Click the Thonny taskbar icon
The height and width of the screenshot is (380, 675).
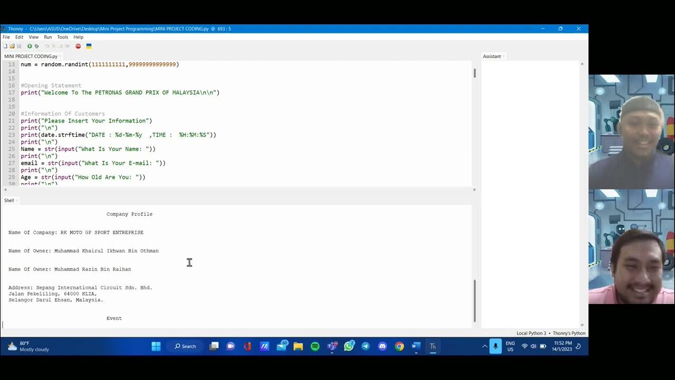point(433,346)
